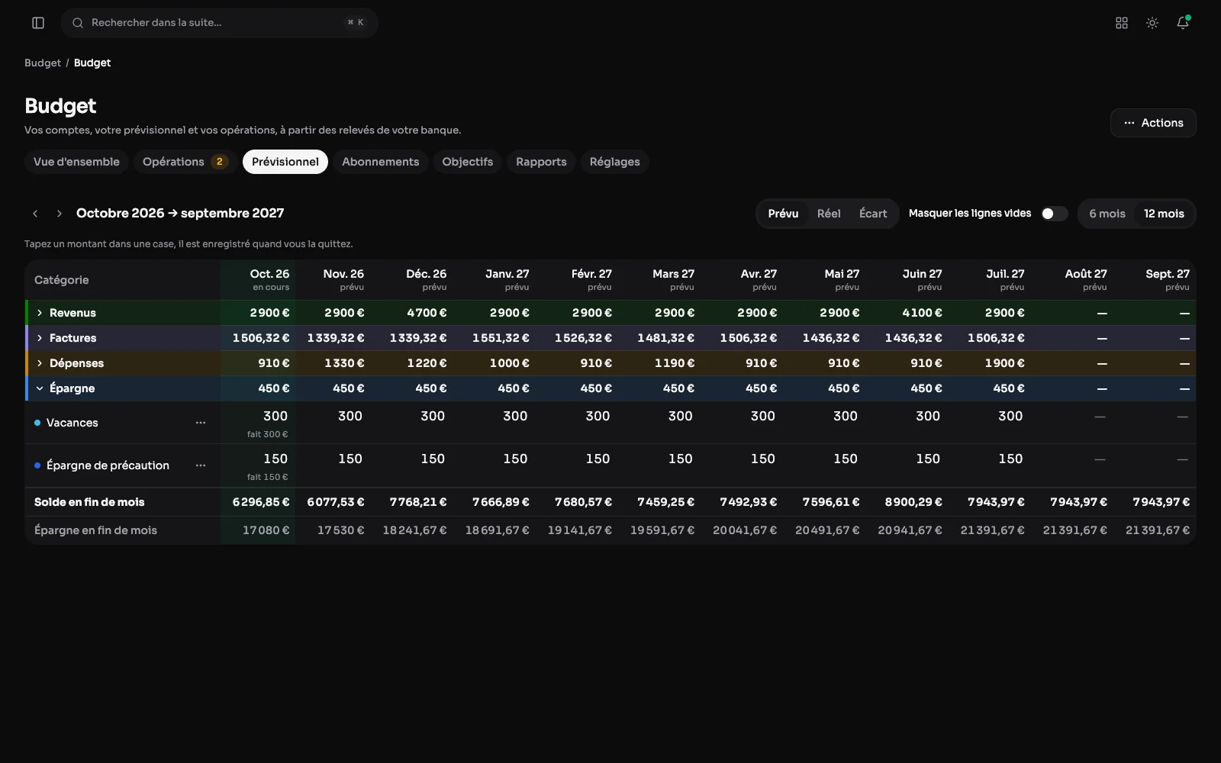Switch range to 6 mois
The height and width of the screenshot is (763, 1221).
click(x=1107, y=214)
